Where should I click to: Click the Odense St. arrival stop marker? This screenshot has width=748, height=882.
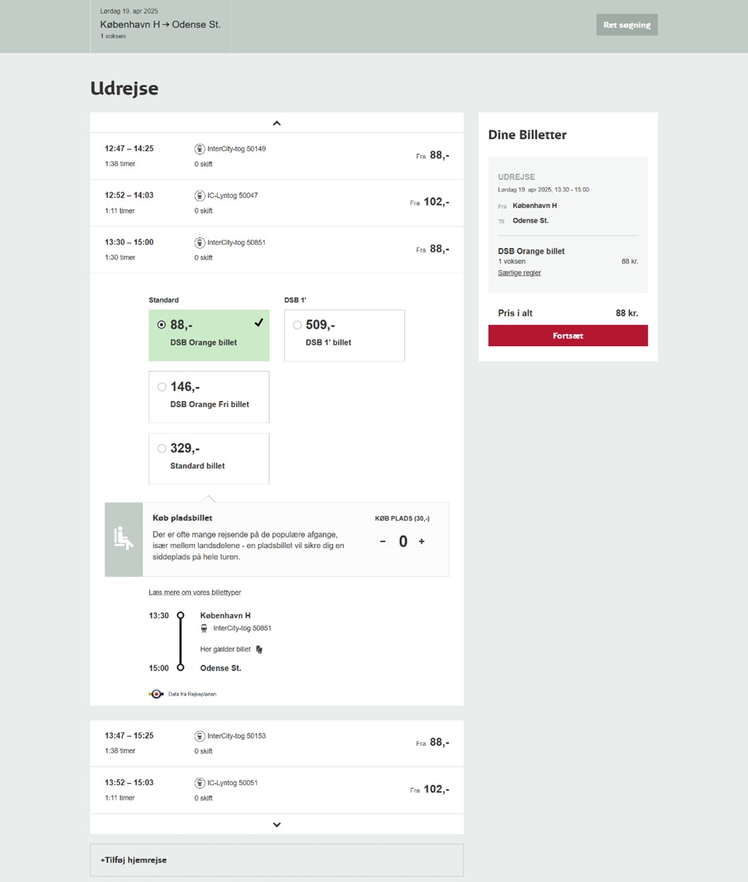click(x=180, y=668)
